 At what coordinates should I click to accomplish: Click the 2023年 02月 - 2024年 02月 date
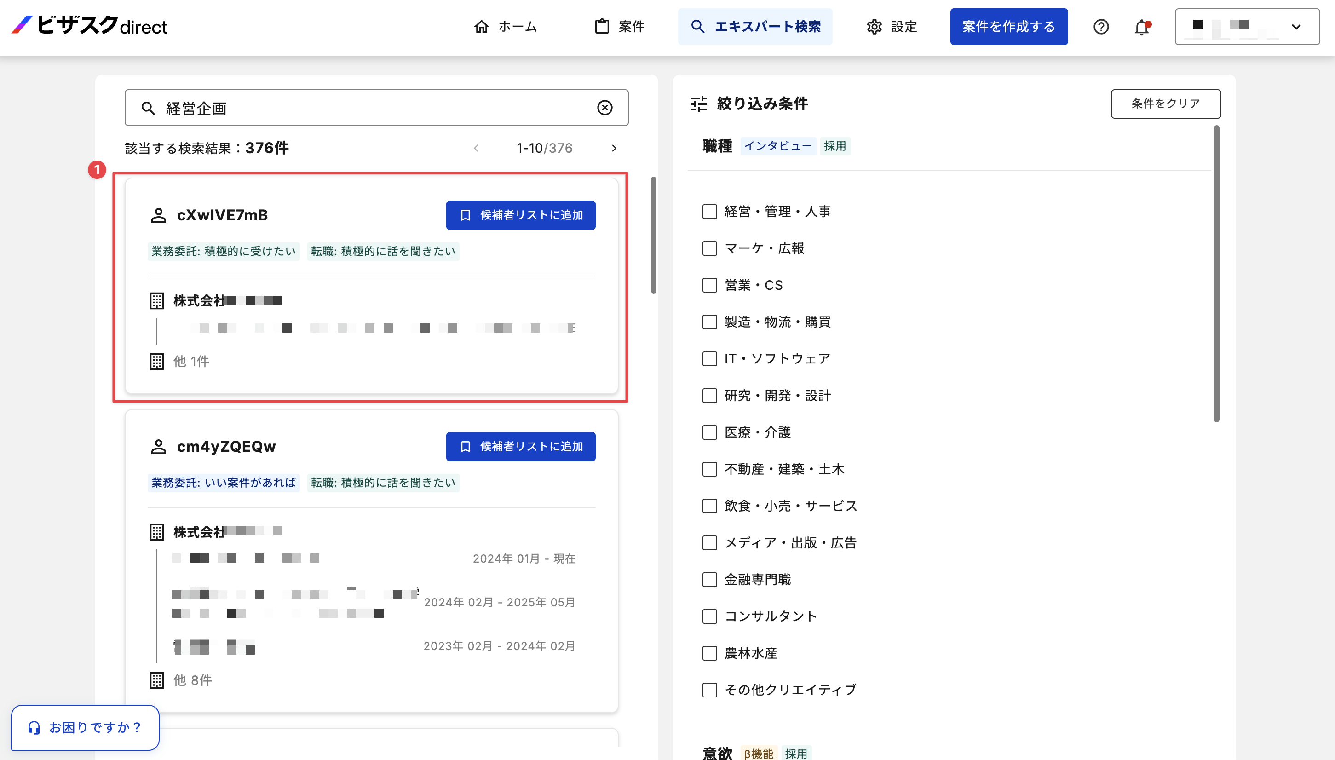500,646
